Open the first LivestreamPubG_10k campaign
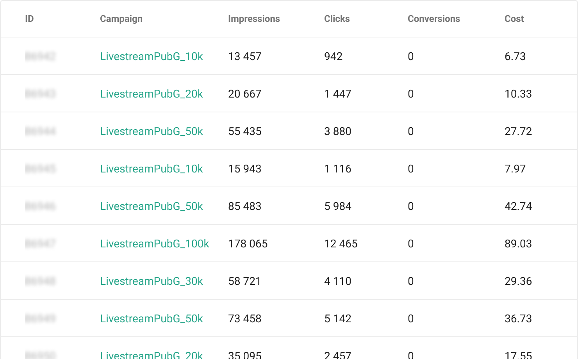Viewport: 578px width, 359px height. (152, 56)
